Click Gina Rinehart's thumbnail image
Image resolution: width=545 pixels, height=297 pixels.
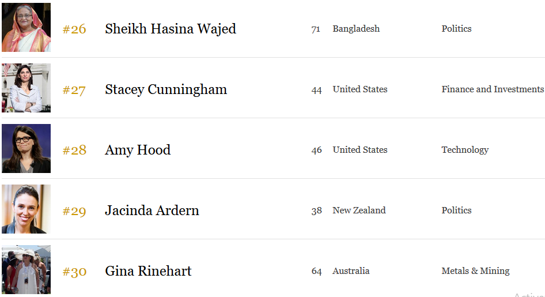coord(26,269)
